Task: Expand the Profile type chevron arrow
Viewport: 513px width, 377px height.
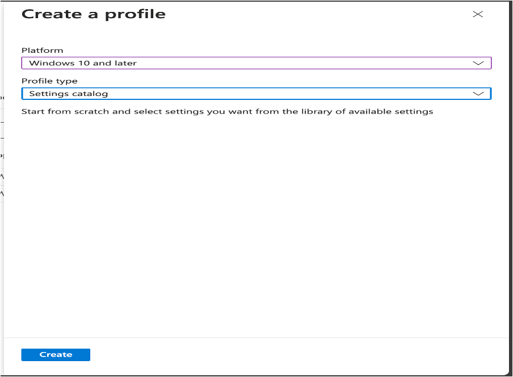Action: (x=478, y=93)
